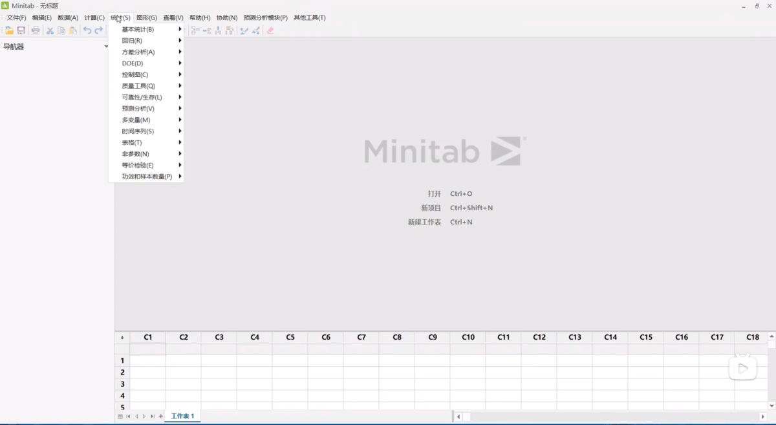Select the 工作表 1 tab
776x425 pixels.
(x=182, y=416)
